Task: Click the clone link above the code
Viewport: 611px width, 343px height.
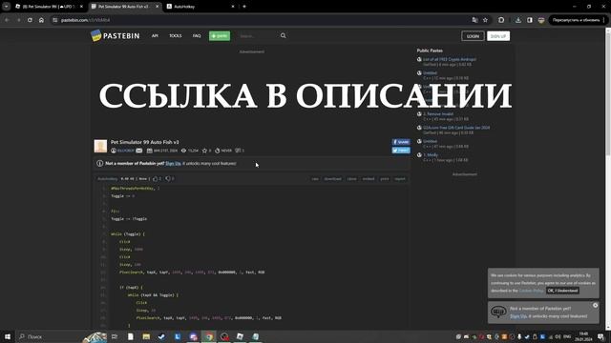Action: tap(352, 179)
